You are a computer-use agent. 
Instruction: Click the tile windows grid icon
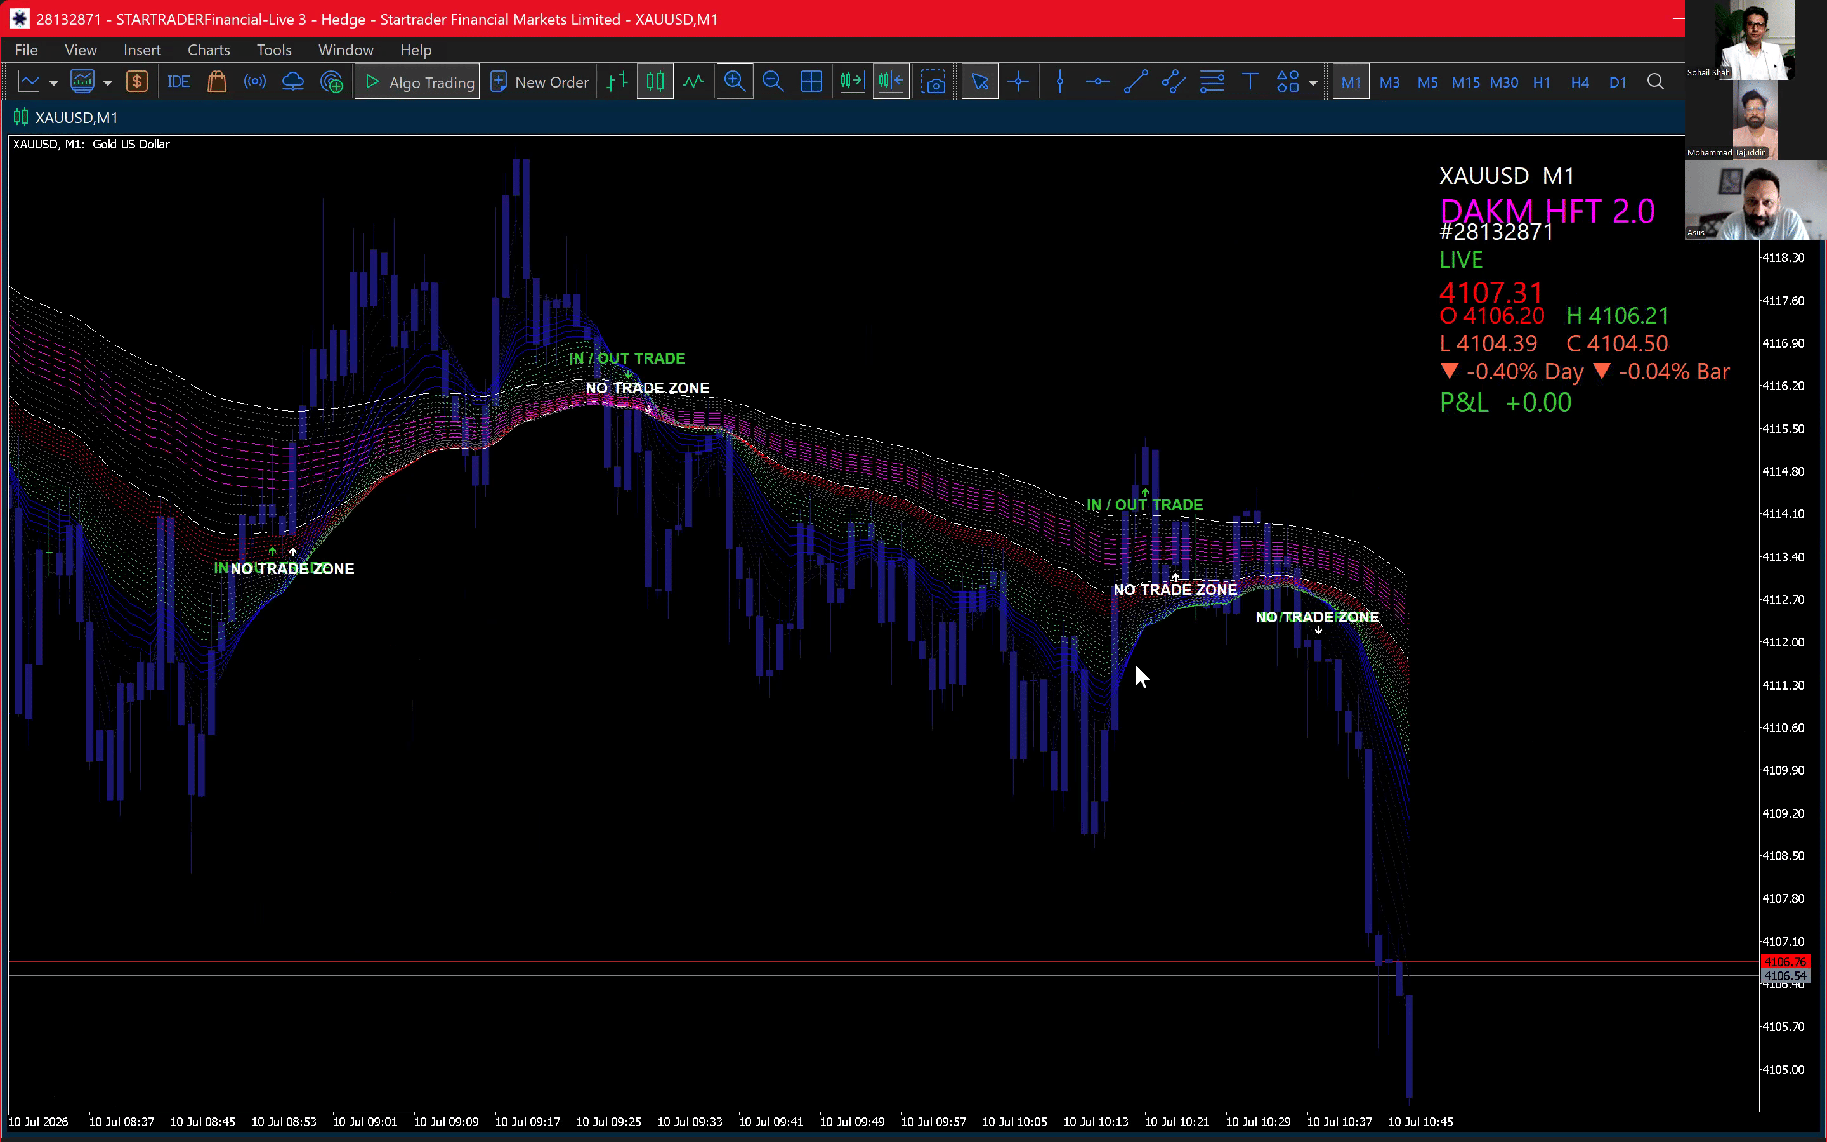tap(811, 82)
